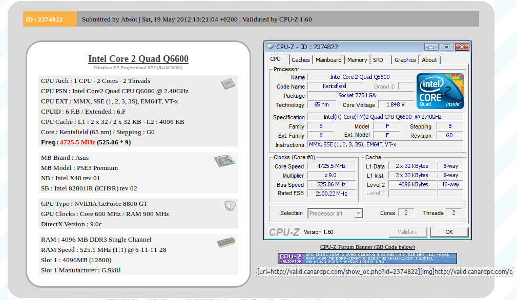The width and height of the screenshot is (517, 300).
Task: Select the SPD tab
Action: [x=378, y=60]
